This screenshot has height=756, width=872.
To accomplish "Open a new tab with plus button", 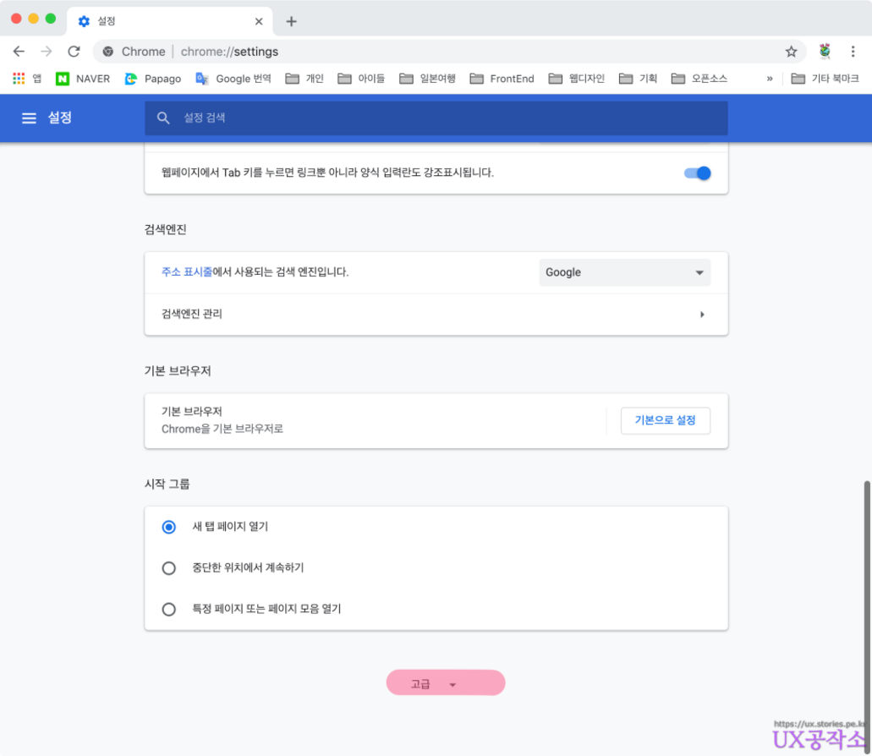I will [291, 21].
